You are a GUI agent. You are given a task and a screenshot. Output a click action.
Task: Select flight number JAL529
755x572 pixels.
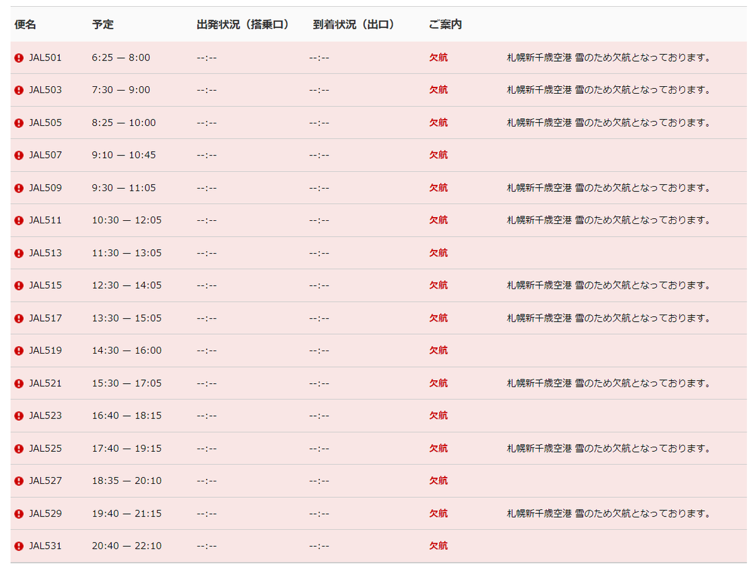click(45, 513)
